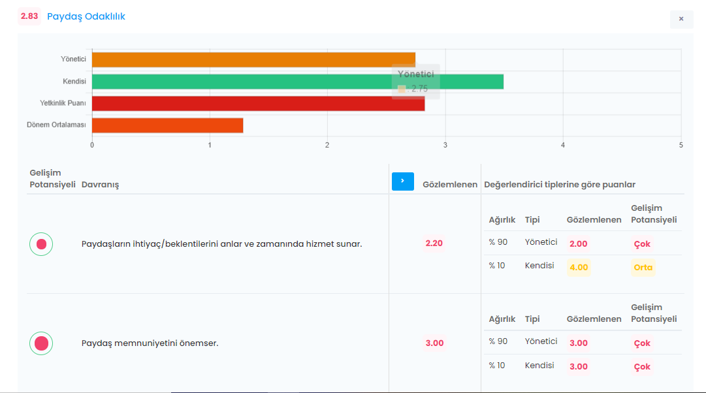
Task: Click the 'Yetkinlik Puanı' chart axis label
Action: [x=63, y=103]
